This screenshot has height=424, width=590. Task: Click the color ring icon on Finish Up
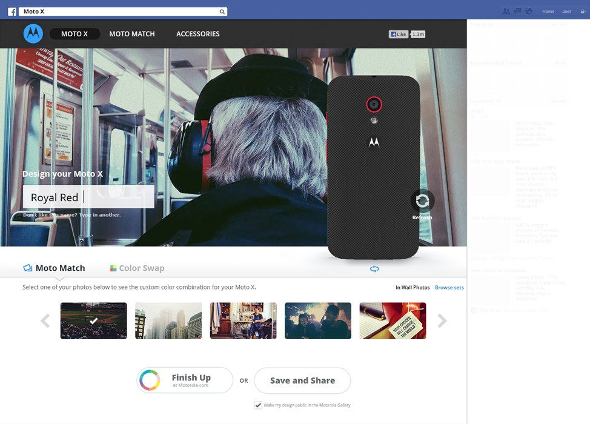point(150,380)
